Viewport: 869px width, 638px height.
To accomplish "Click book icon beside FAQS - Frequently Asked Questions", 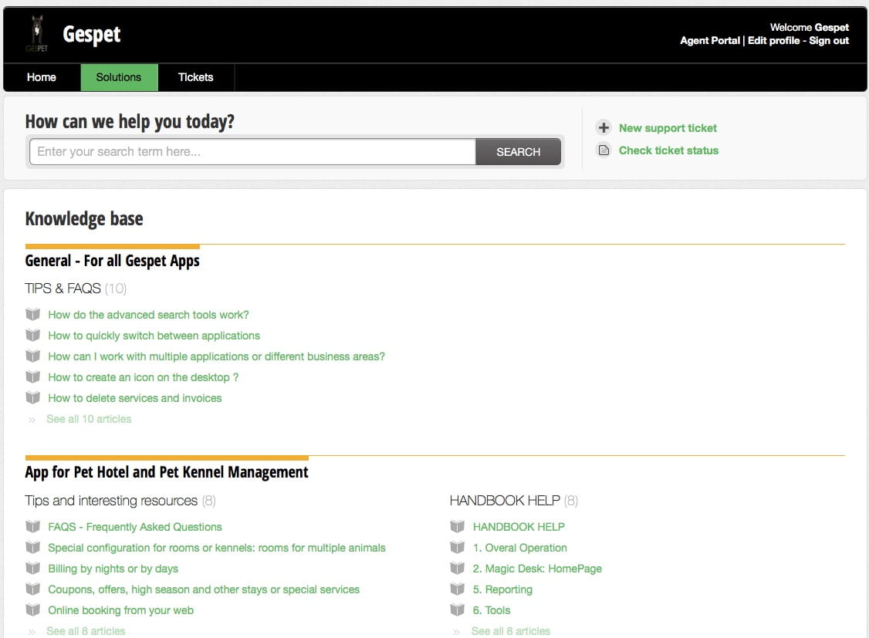I will 33,527.
